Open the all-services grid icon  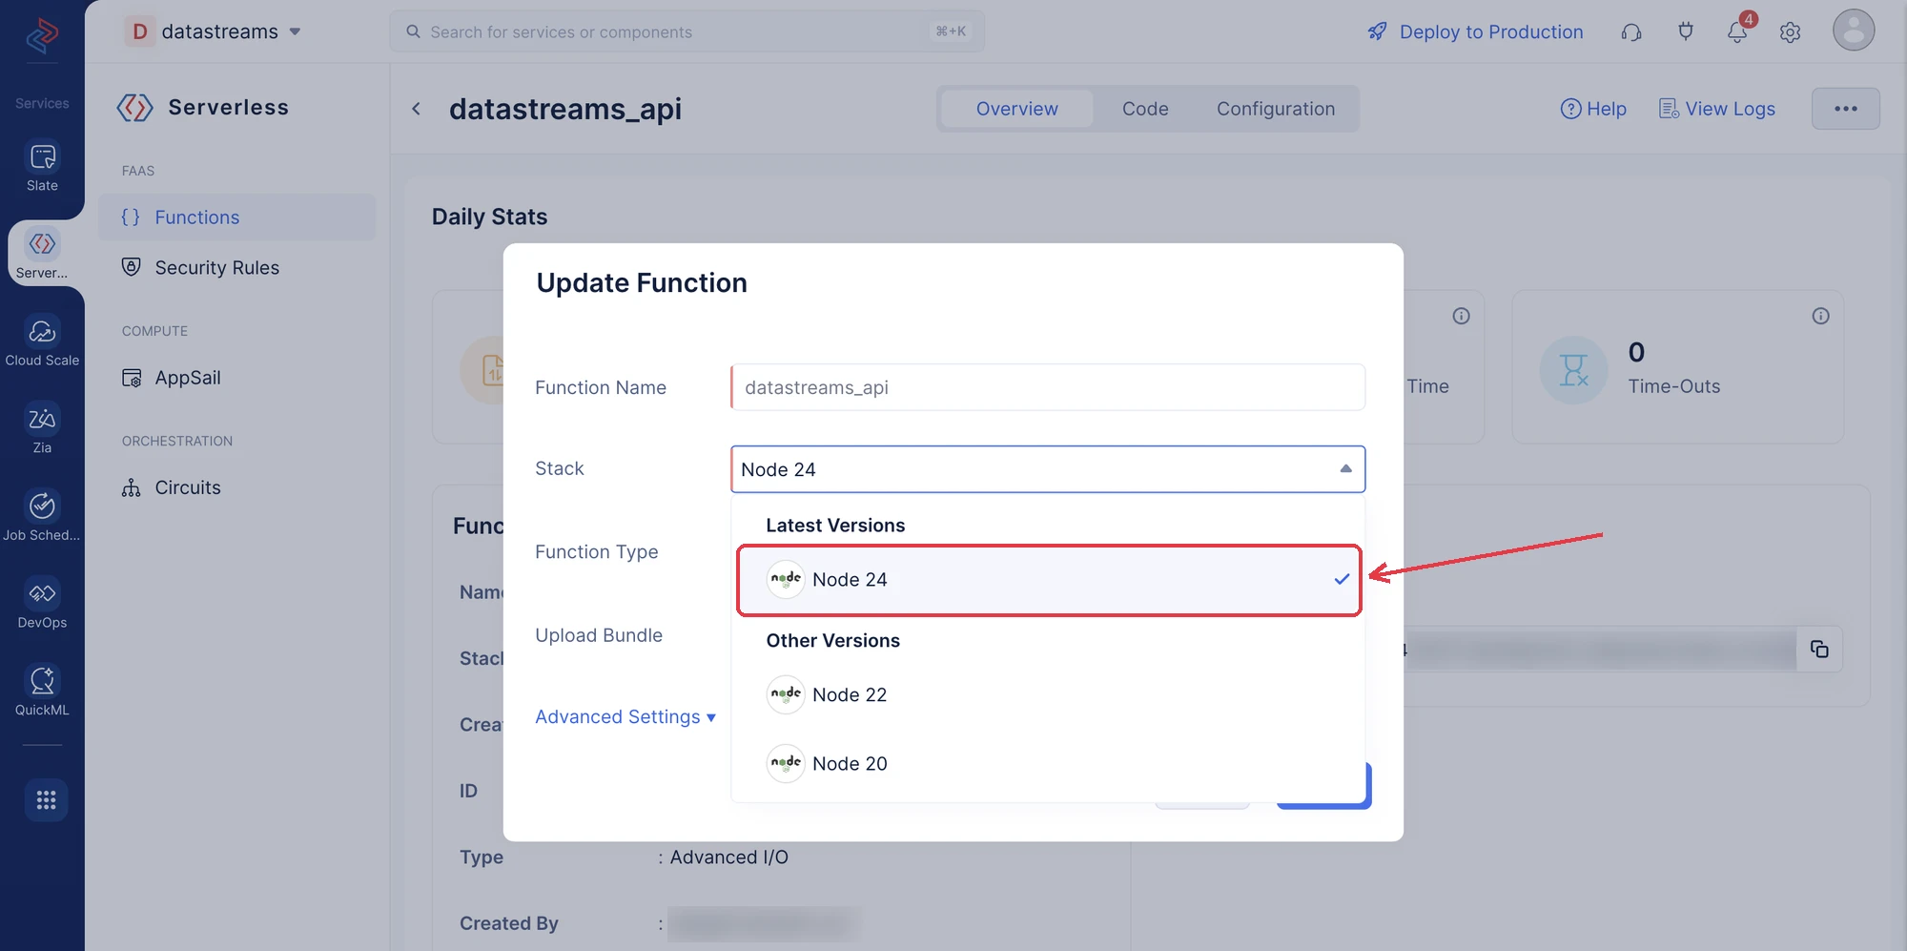pyautogui.click(x=46, y=799)
